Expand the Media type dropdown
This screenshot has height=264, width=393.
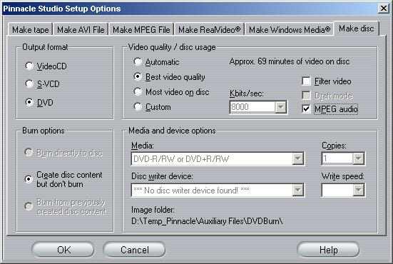[298, 158]
